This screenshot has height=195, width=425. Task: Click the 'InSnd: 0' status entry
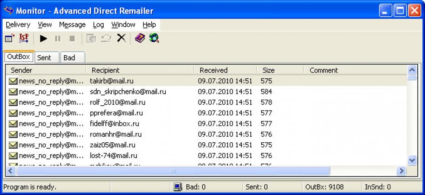pyautogui.click(x=378, y=187)
